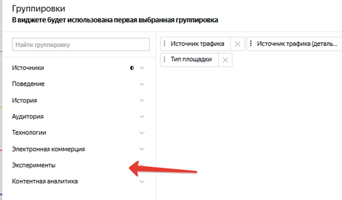This screenshot has width=342, height=200.
Task: Click the Электронная коммерция category label
Action: click(x=48, y=149)
